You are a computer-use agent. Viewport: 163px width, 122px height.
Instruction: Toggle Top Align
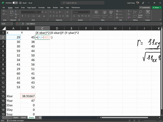coord(51,12)
